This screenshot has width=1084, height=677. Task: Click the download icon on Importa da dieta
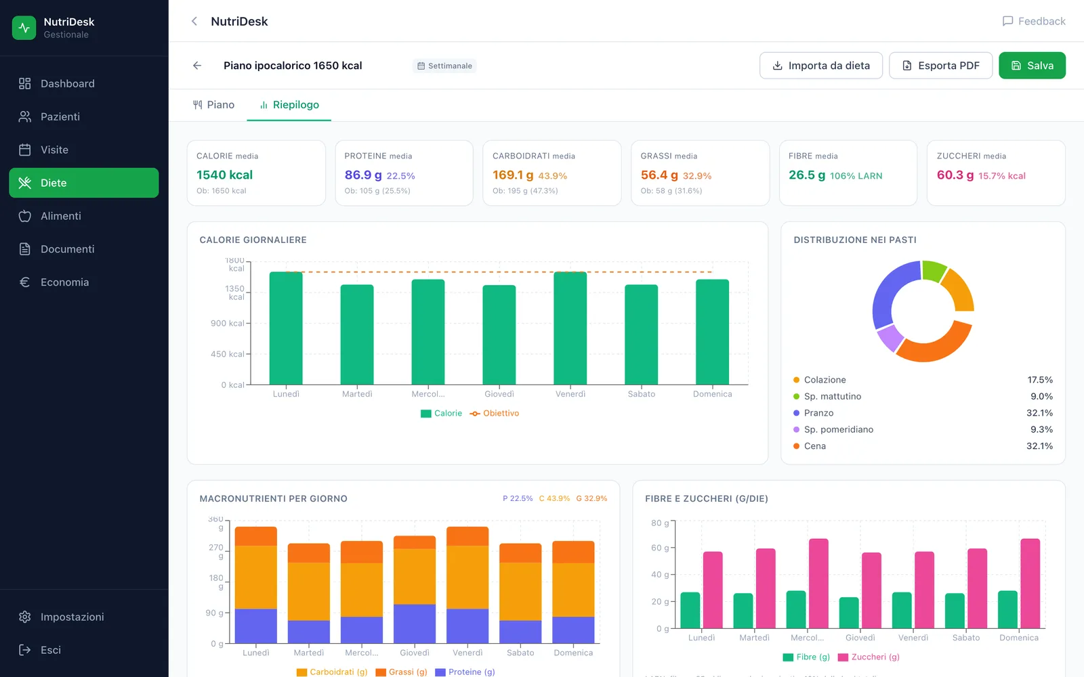778,66
